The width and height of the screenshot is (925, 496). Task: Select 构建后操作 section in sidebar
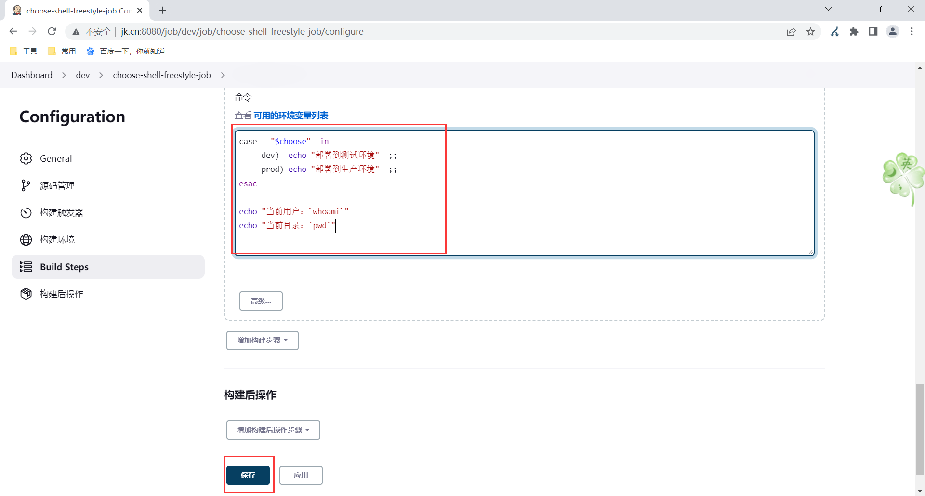tap(108, 294)
